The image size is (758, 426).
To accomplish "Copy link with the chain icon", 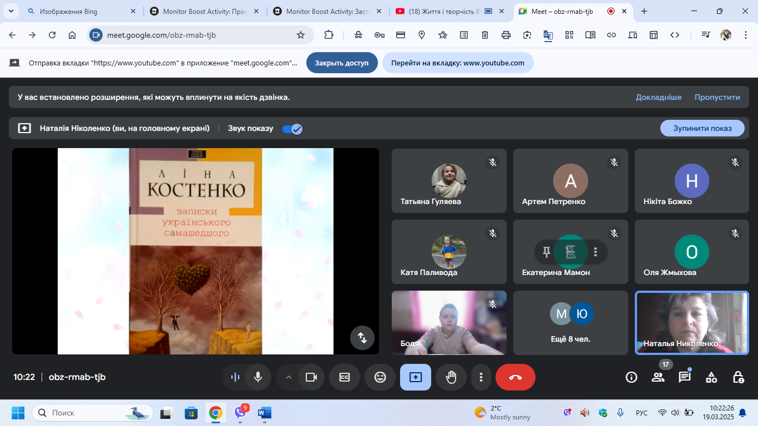I will click(x=612, y=35).
